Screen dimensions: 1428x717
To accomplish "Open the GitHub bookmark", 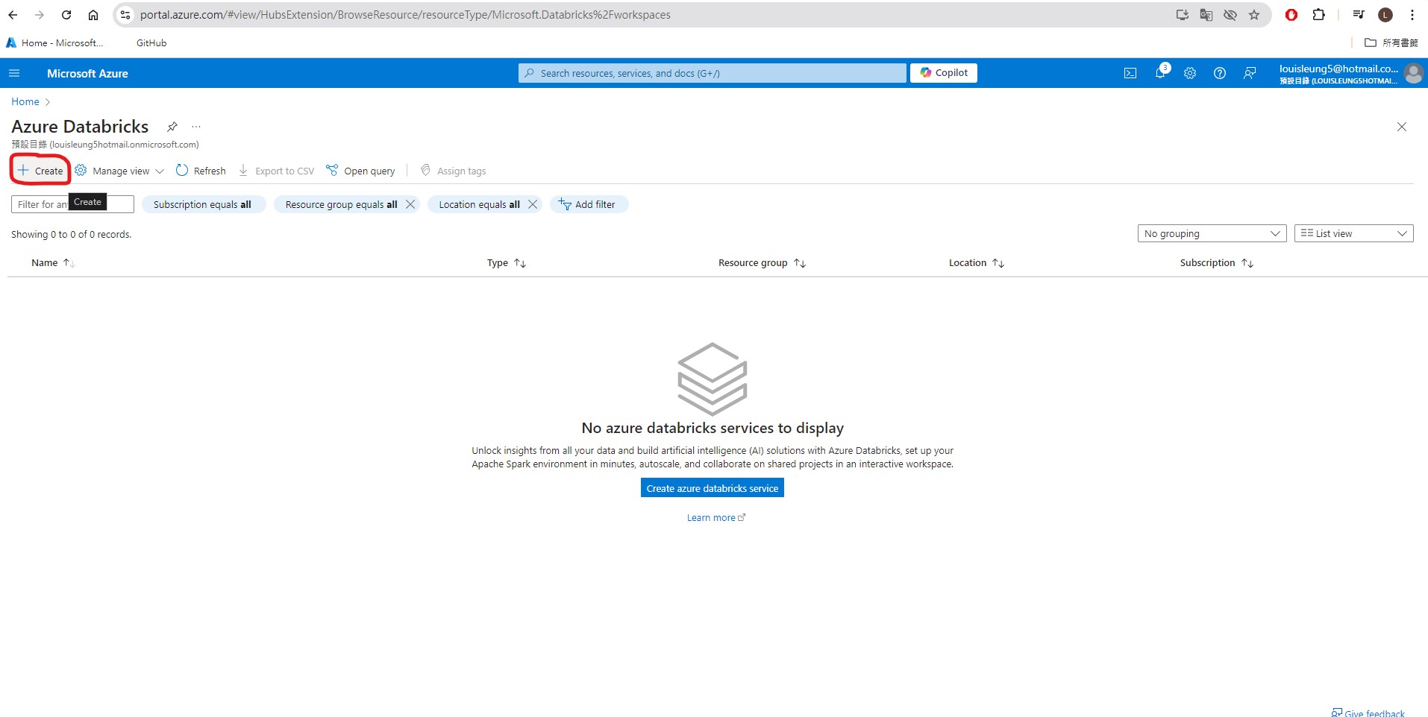I will [150, 42].
